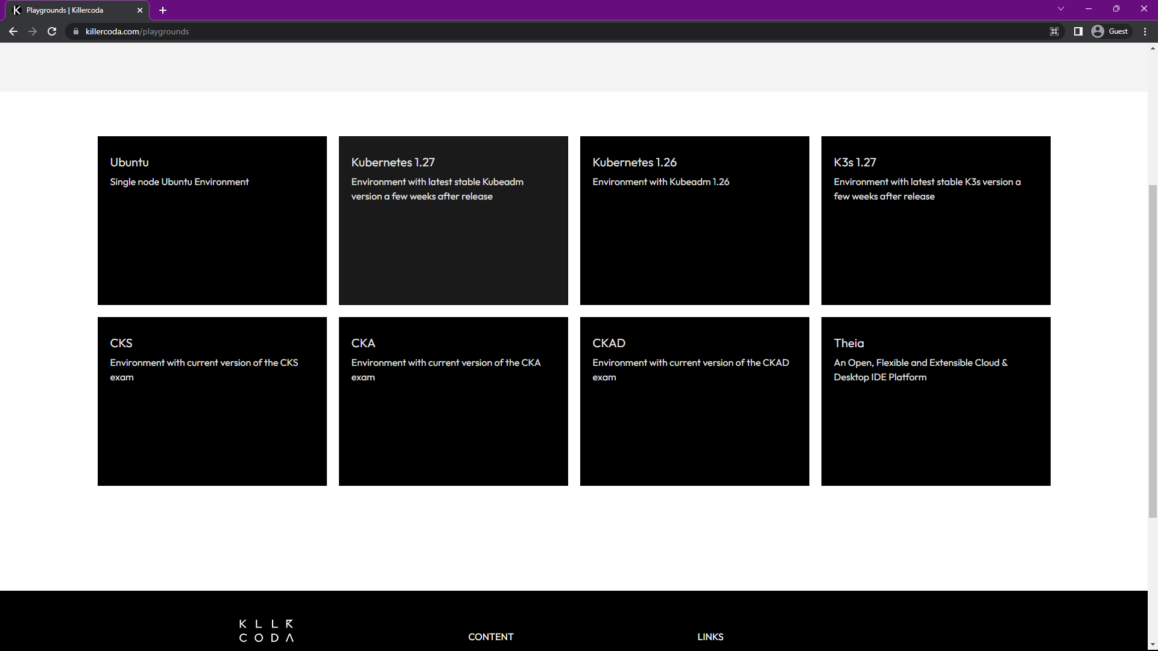Toggle the browser side panel icon
Viewport: 1158px width, 651px height.
(1078, 31)
